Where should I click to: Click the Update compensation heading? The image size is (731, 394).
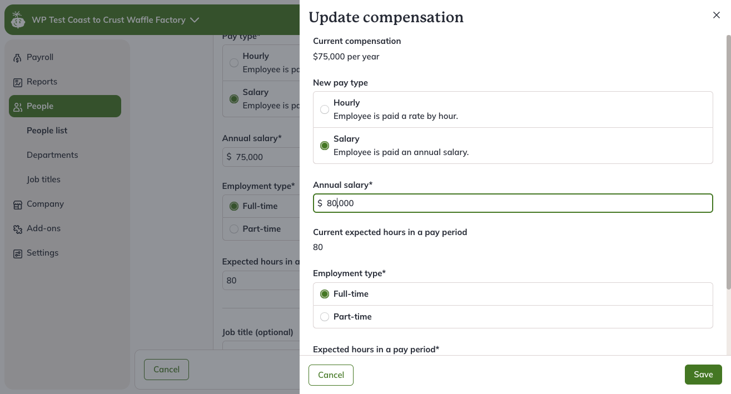click(386, 17)
